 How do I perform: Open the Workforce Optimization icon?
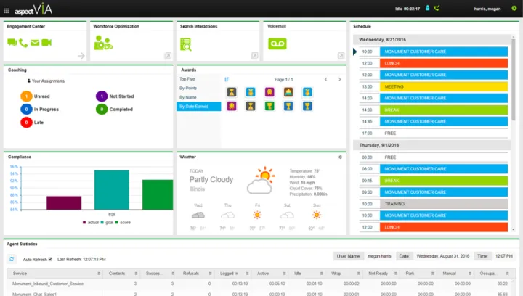coord(103,43)
